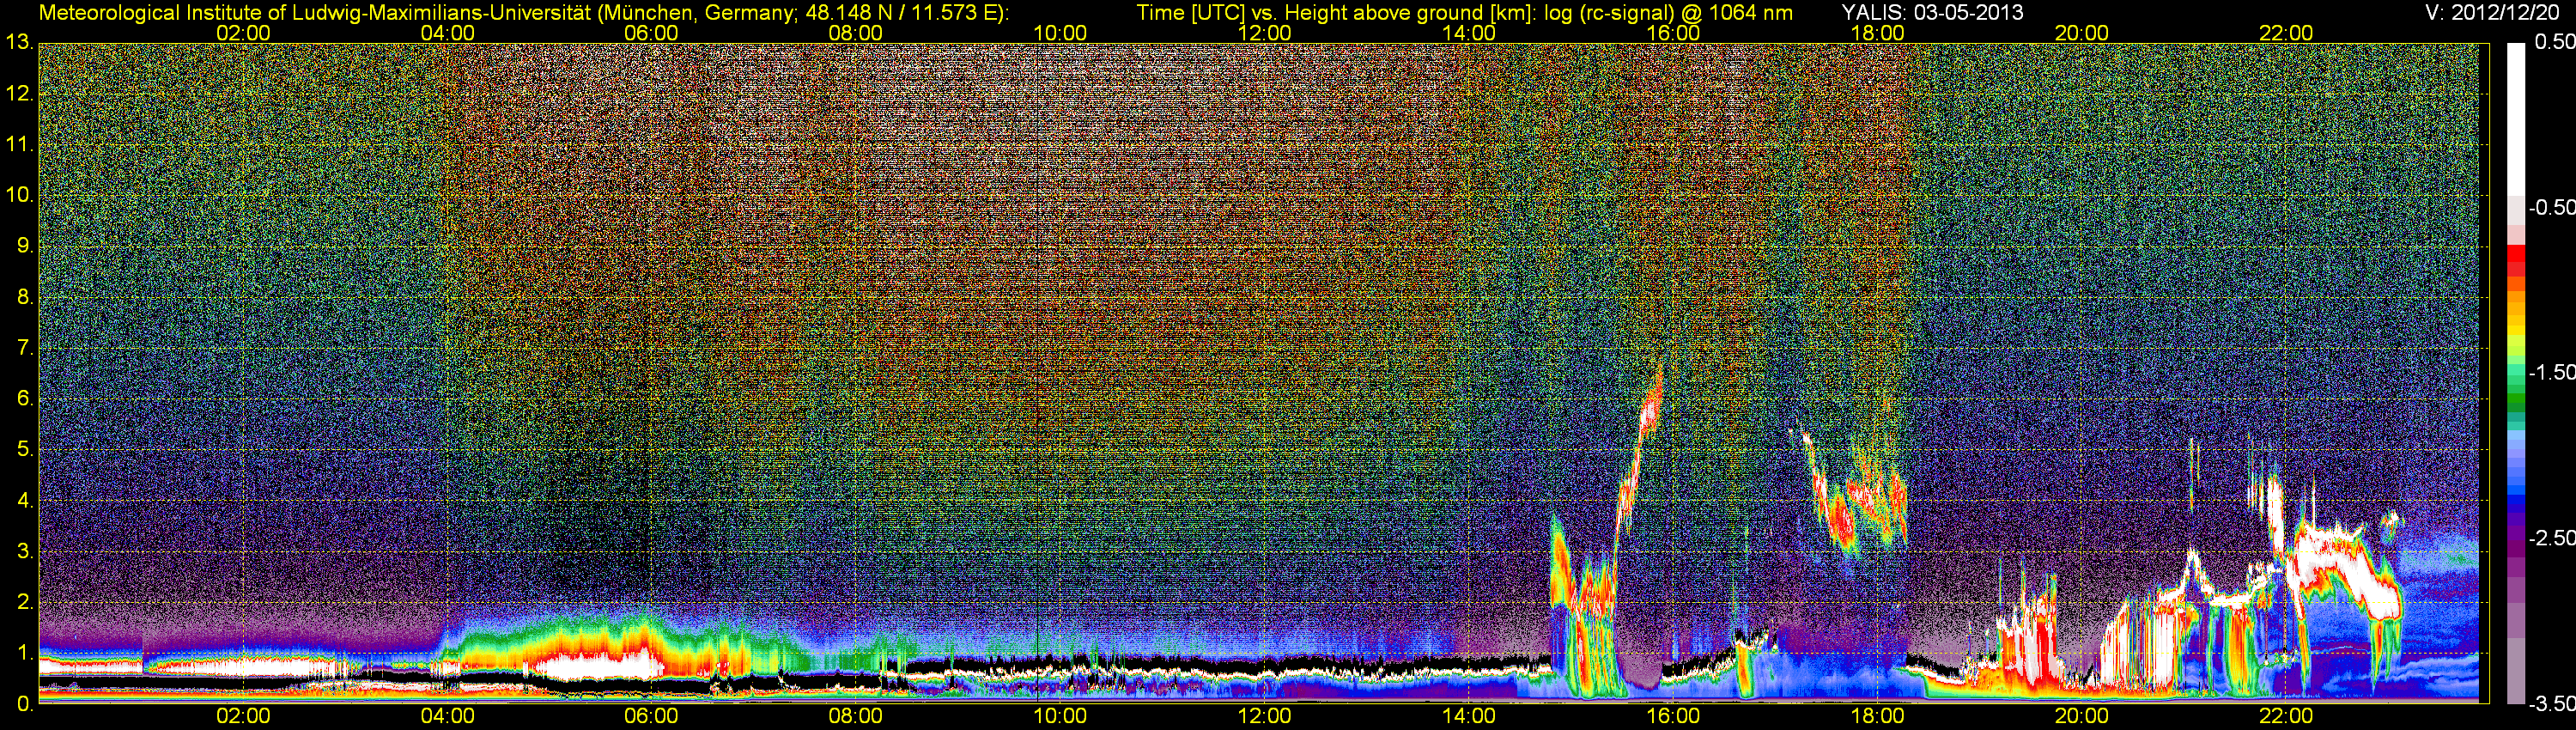The height and width of the screenshot is (730, 2576).
Task: Click the Meteorological Institute Ludwig-Maximilians-Universität title text
Action: click(523, 13)
